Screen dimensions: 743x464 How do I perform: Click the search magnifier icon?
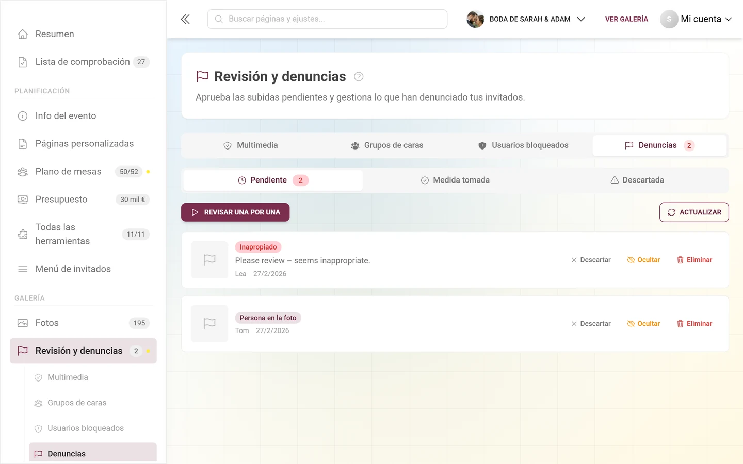pyautogui.click(x=219, y=19)
